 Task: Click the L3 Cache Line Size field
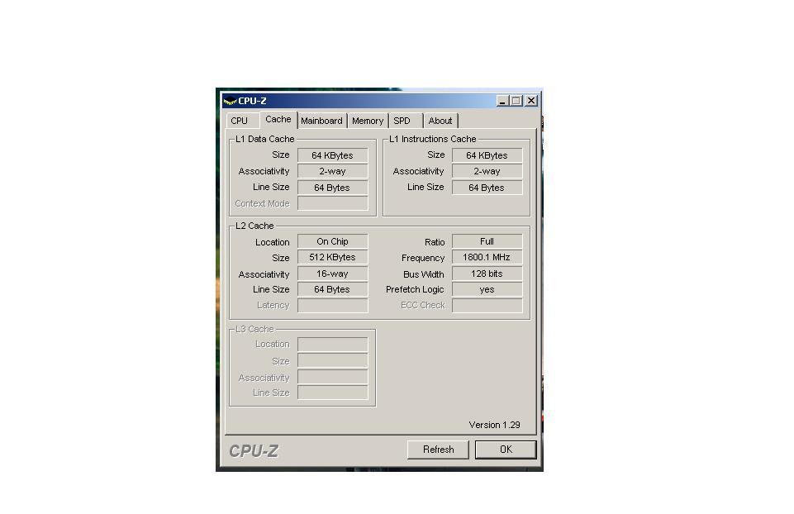click(x=333, y=393)
